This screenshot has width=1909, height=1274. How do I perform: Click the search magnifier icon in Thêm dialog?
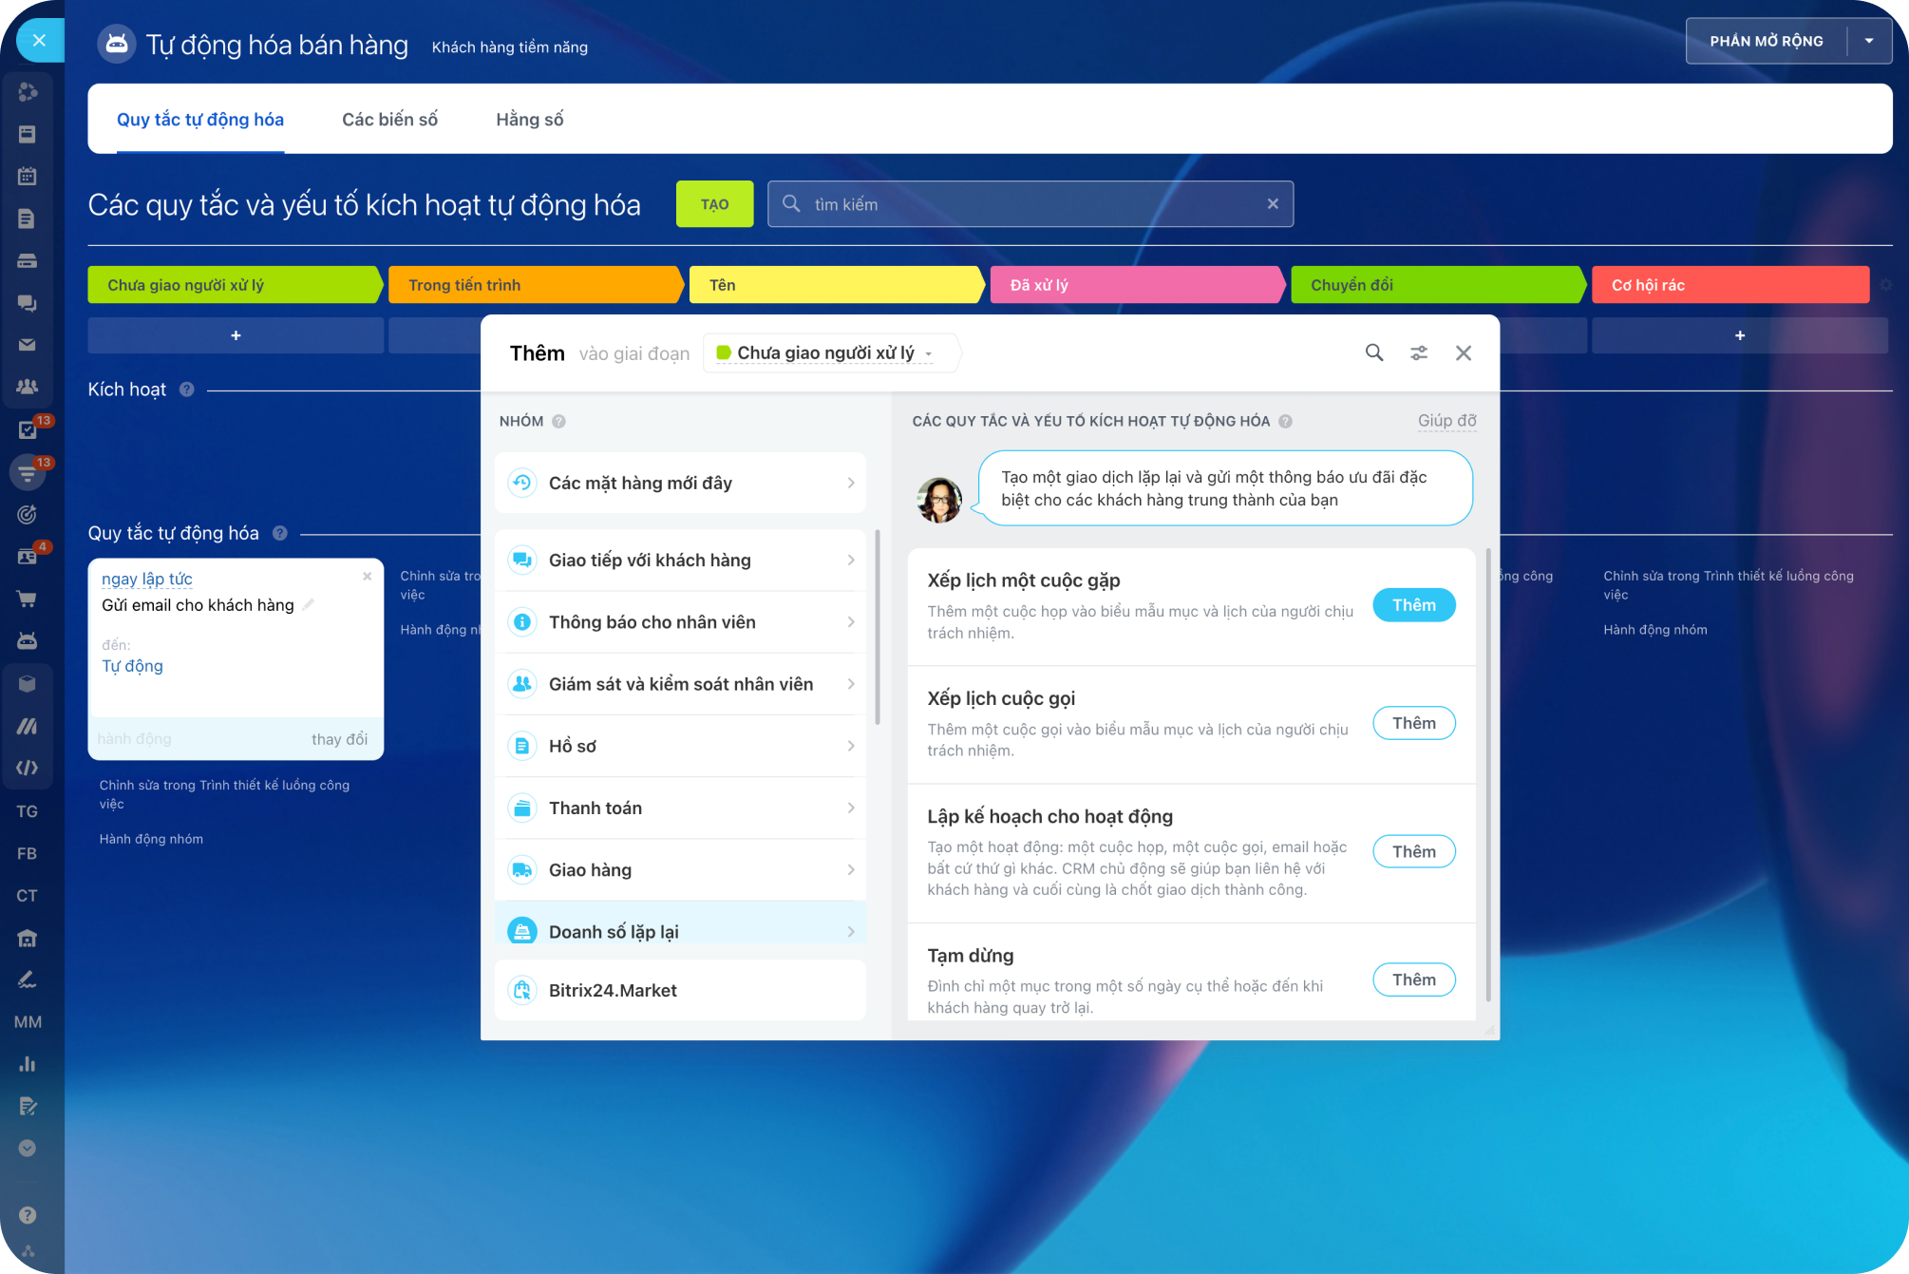tap(1373, 352)
